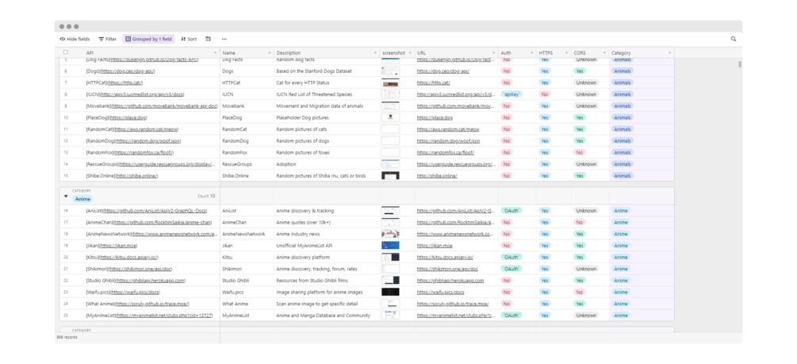Open the place.dog URL link
Screen dimensions: 797x364
point(435,117)
